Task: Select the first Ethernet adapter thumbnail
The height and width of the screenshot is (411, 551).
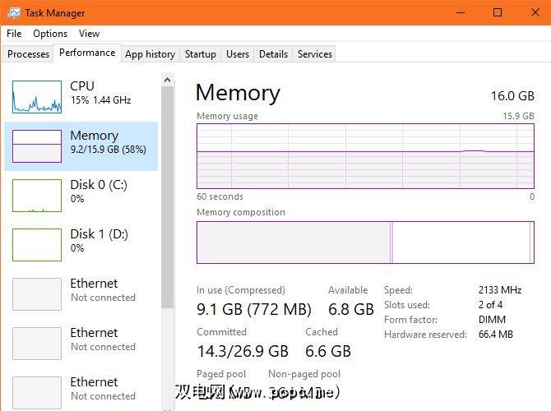Action: point(37,294)
